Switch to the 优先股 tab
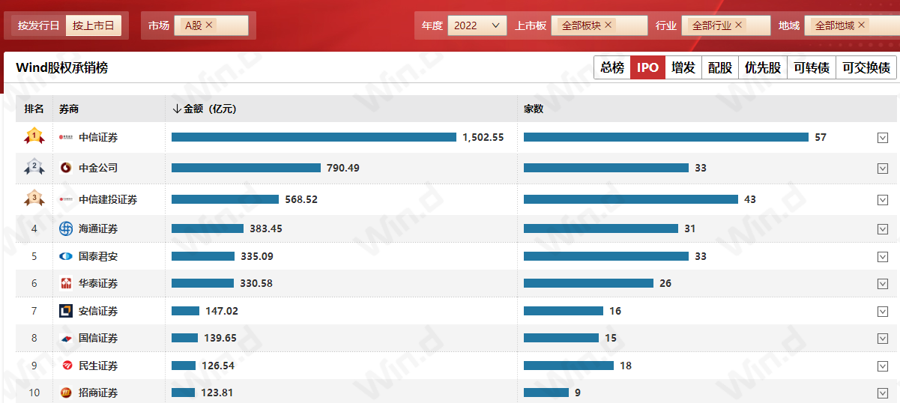Image resolution: width=900 pixels, height=403 pixels. [763, 67]
